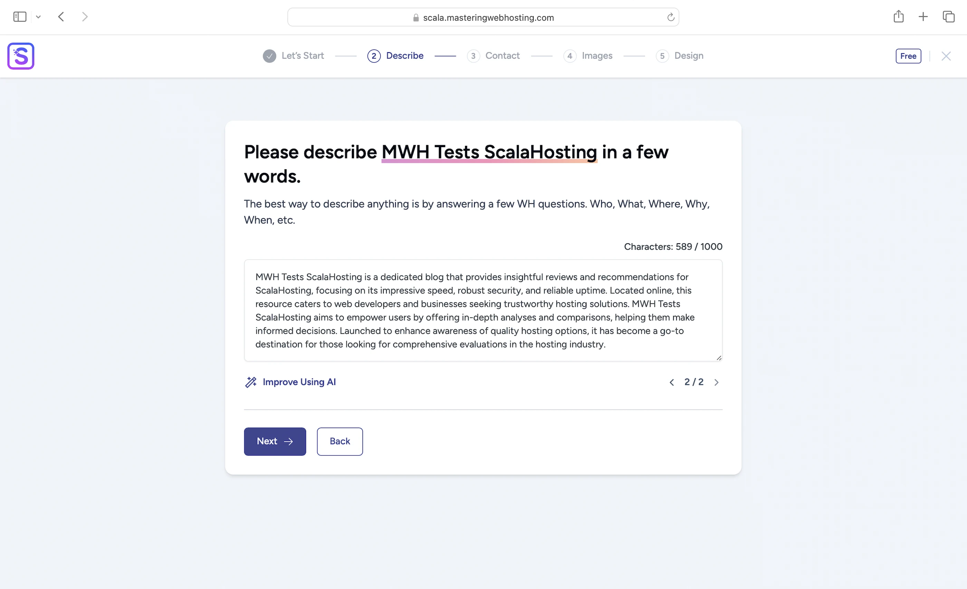
Task: Close the wizard with X icon
Action: (x=946, y=56)
